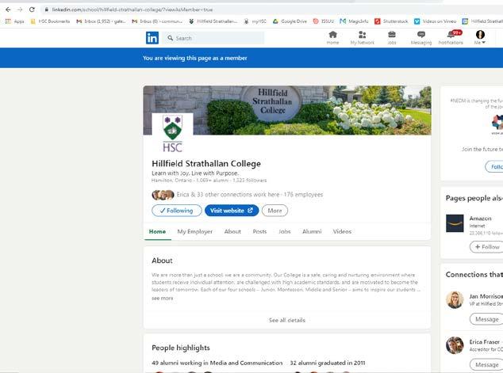Viewport: 503px width, 373px height.
Task: Click the Amazon logo in Pages people also viewed
Action: [x=455, y=223]
